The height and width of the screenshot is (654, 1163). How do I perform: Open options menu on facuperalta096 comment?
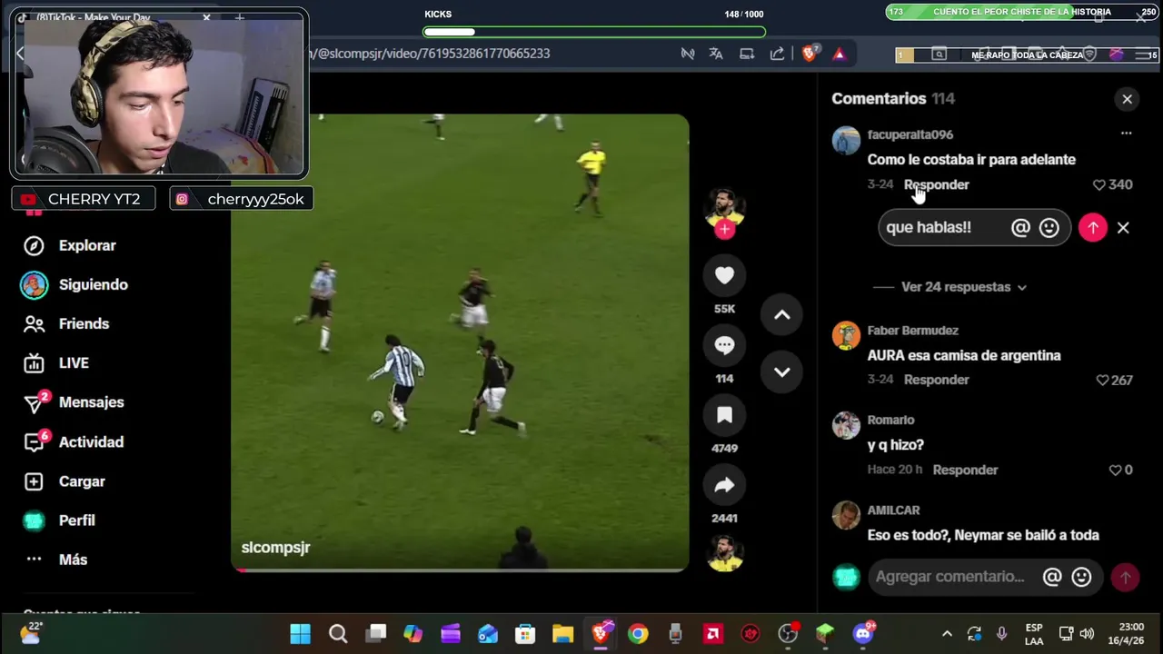click(1126, 134)
